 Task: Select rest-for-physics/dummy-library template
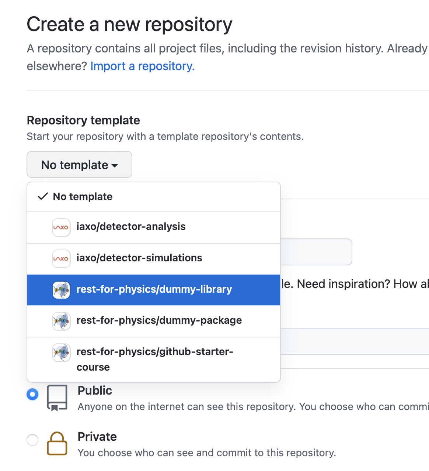click(x=154, y=290)
